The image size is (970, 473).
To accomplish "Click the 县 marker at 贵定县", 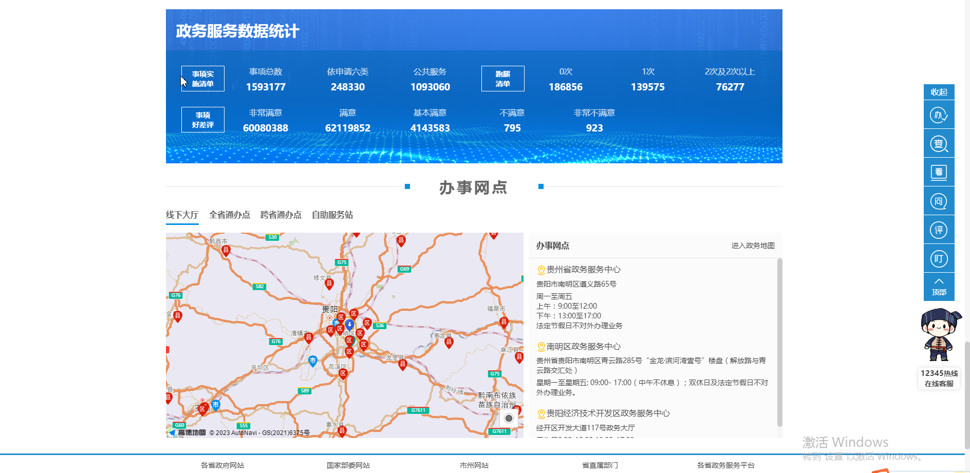I will point(449,343).
